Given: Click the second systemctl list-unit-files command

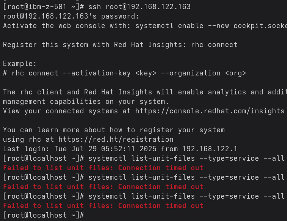Looking at the screenshot, I should point(186,177).
